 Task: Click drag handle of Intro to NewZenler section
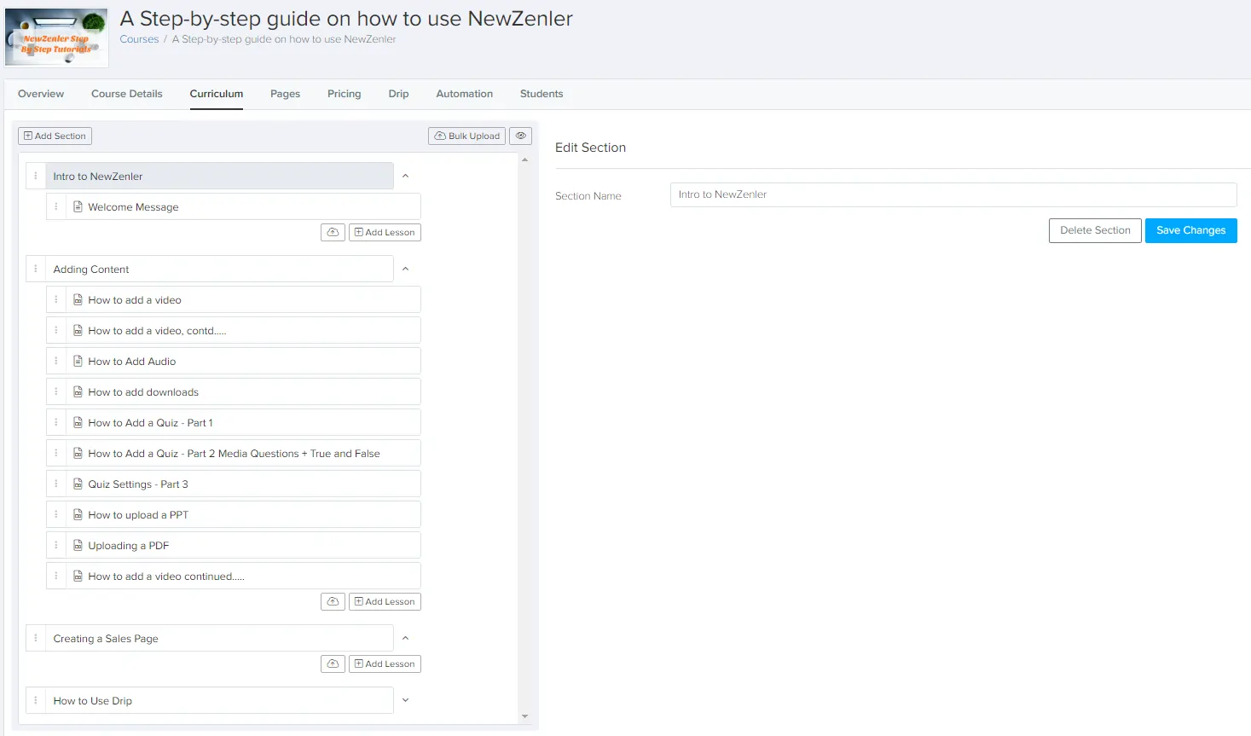pos(36,177)
